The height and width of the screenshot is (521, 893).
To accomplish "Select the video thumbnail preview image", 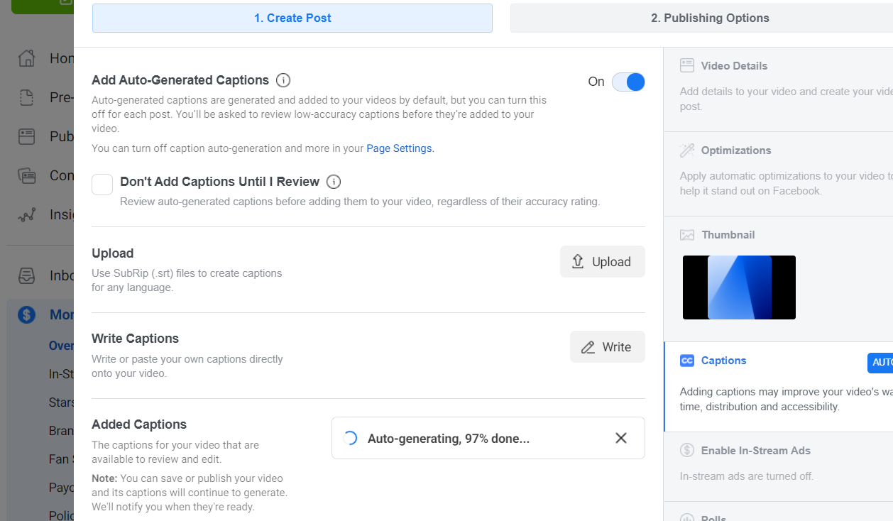I will click(739, 287).
